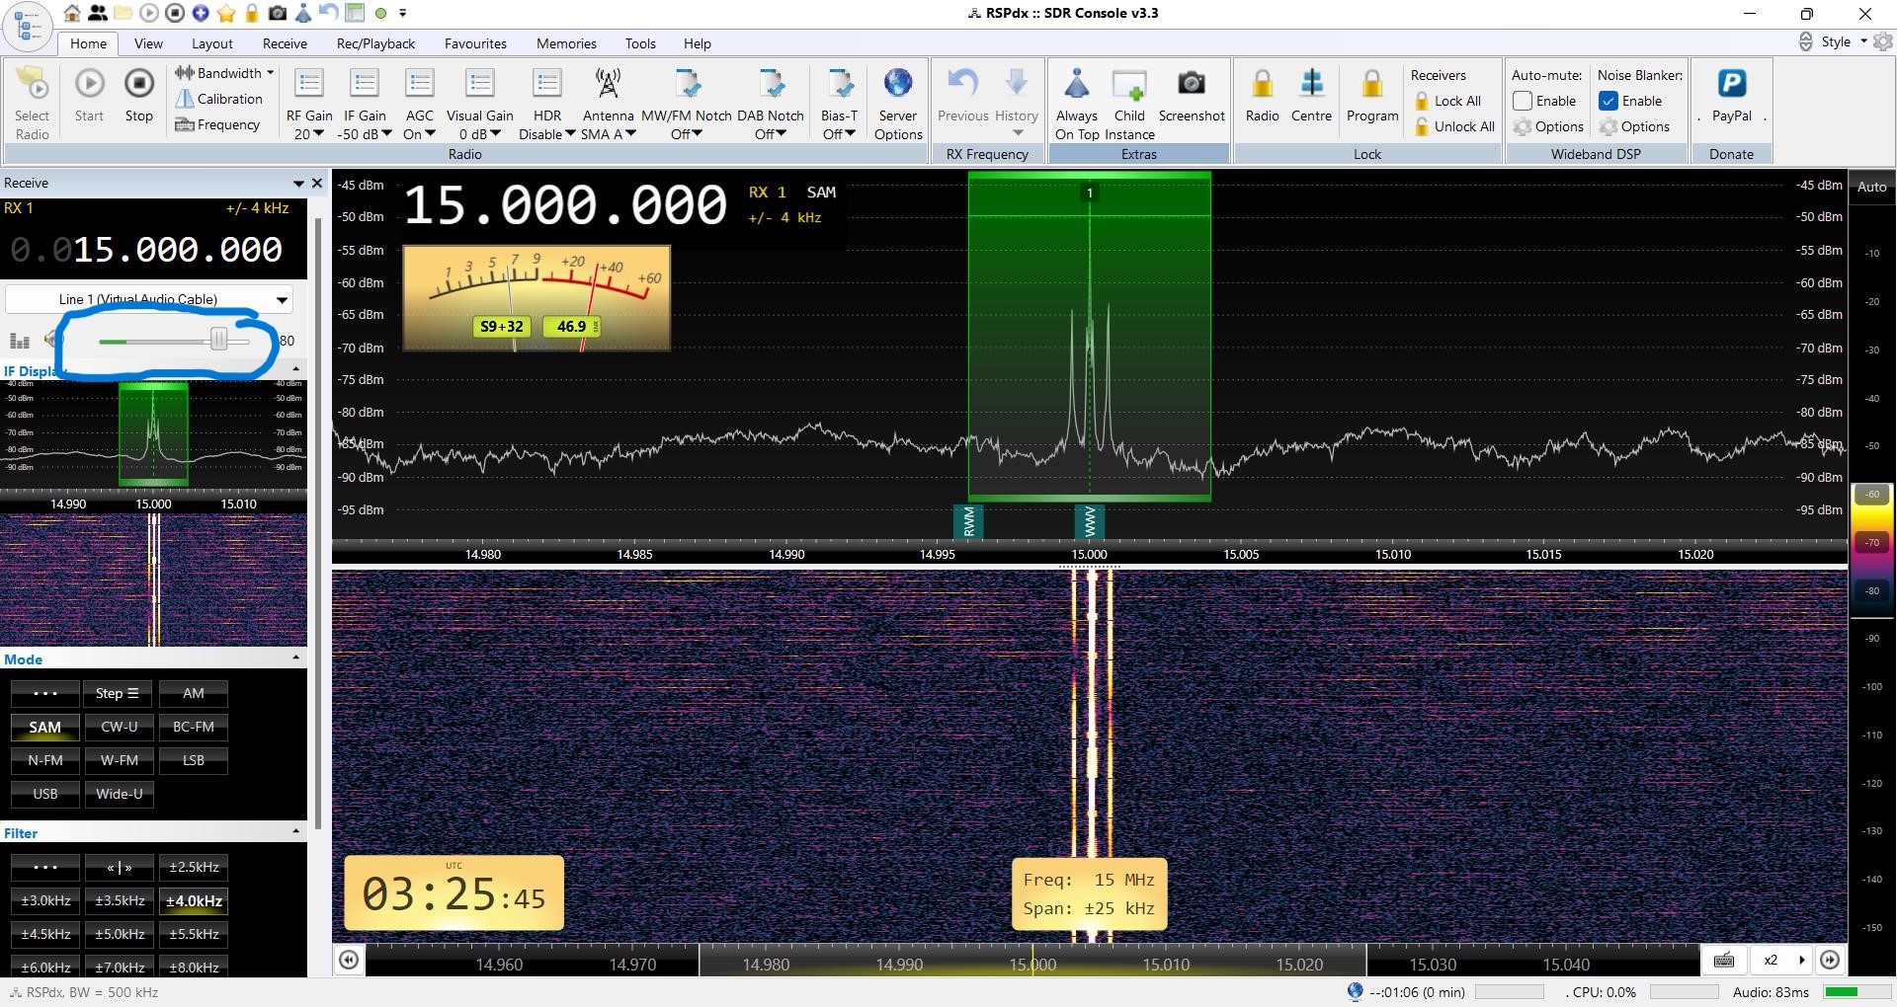Enable the Auto-mute checkbox
Viewport: 1897px width, 1007px height.
[x=1523, y=101]
